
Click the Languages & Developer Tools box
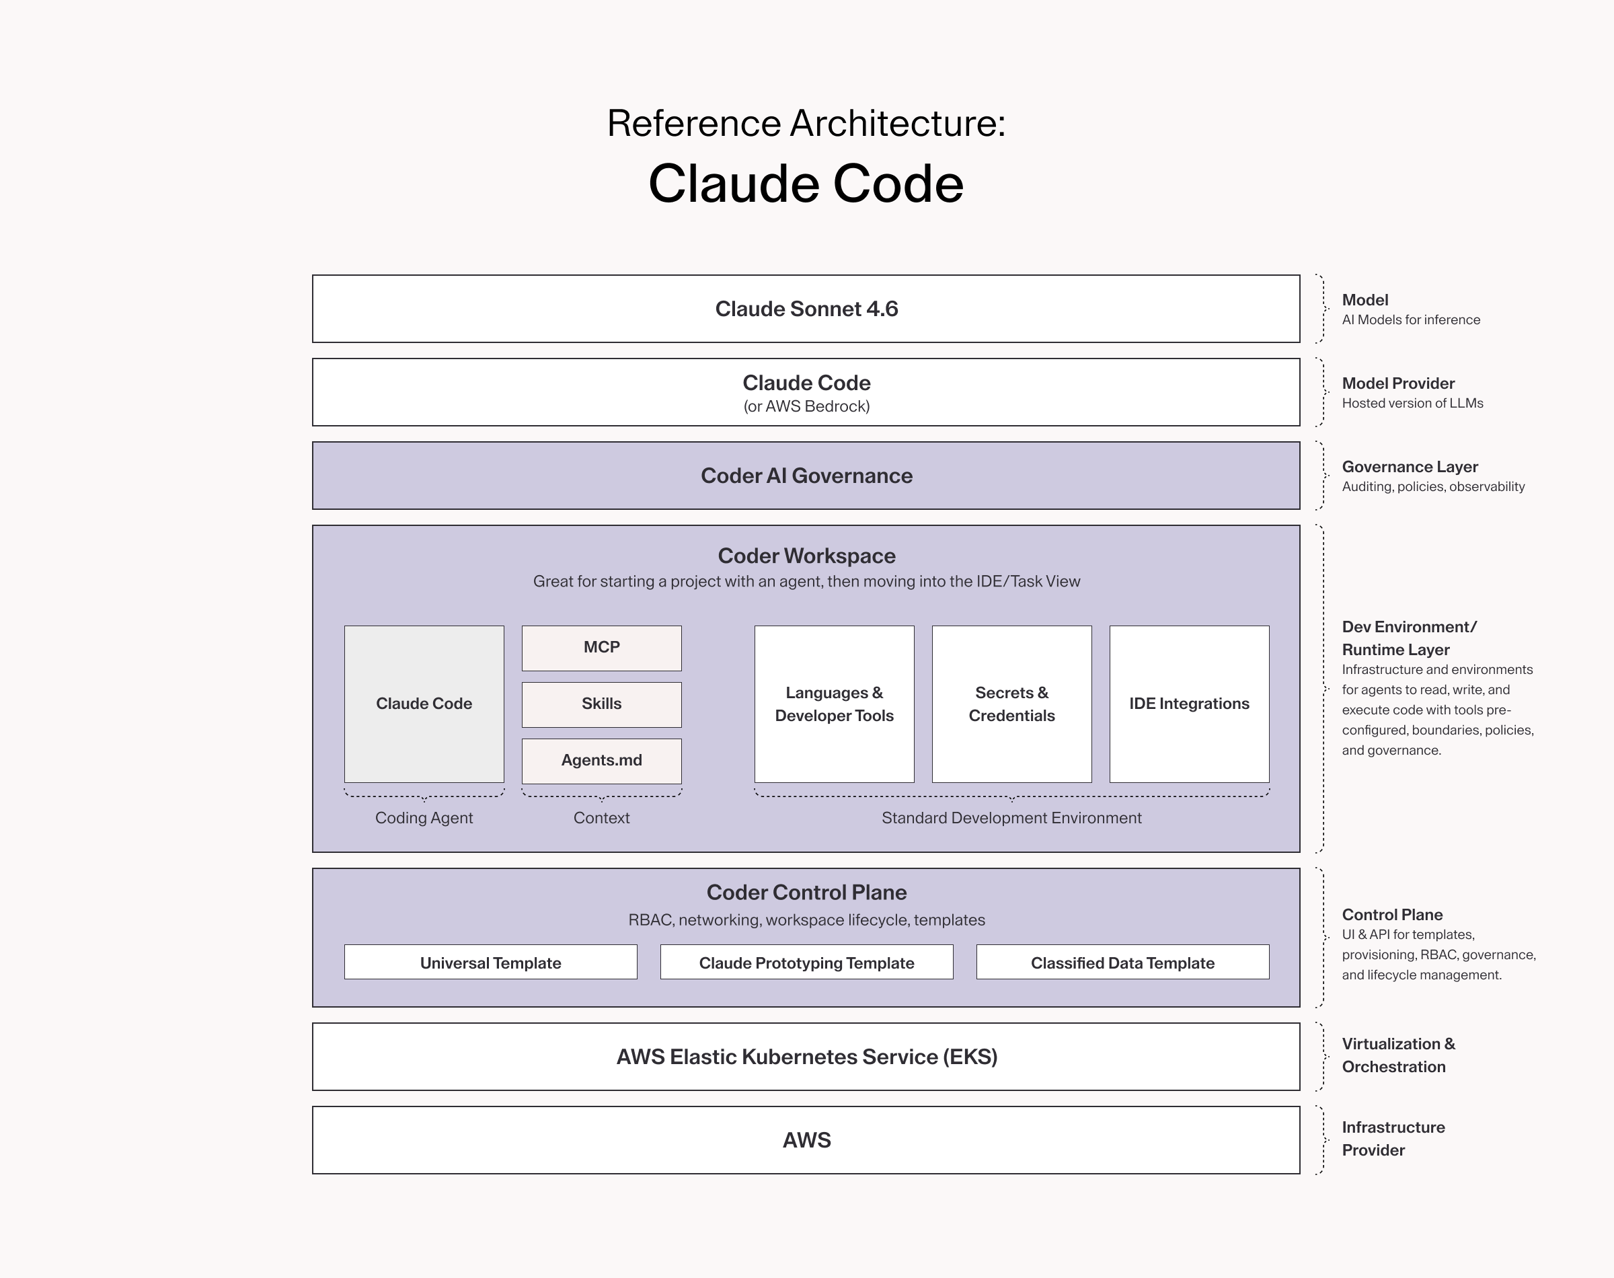835,704
